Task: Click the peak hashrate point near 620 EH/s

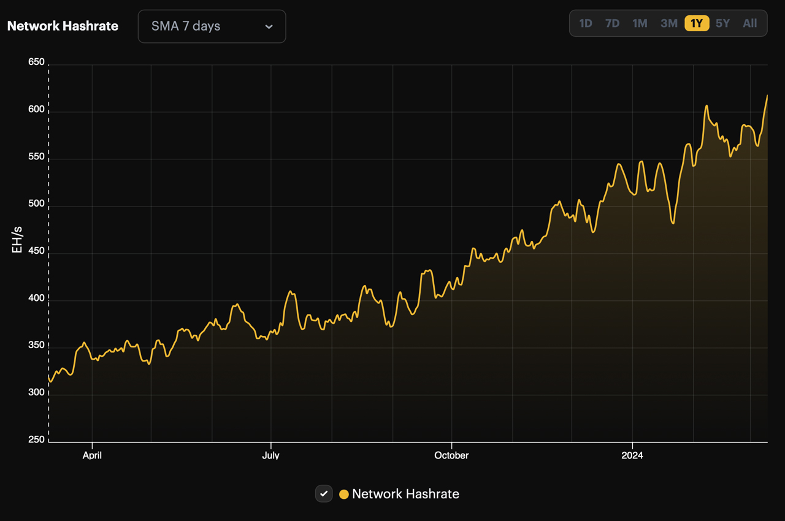Action: tap(767, 97)
